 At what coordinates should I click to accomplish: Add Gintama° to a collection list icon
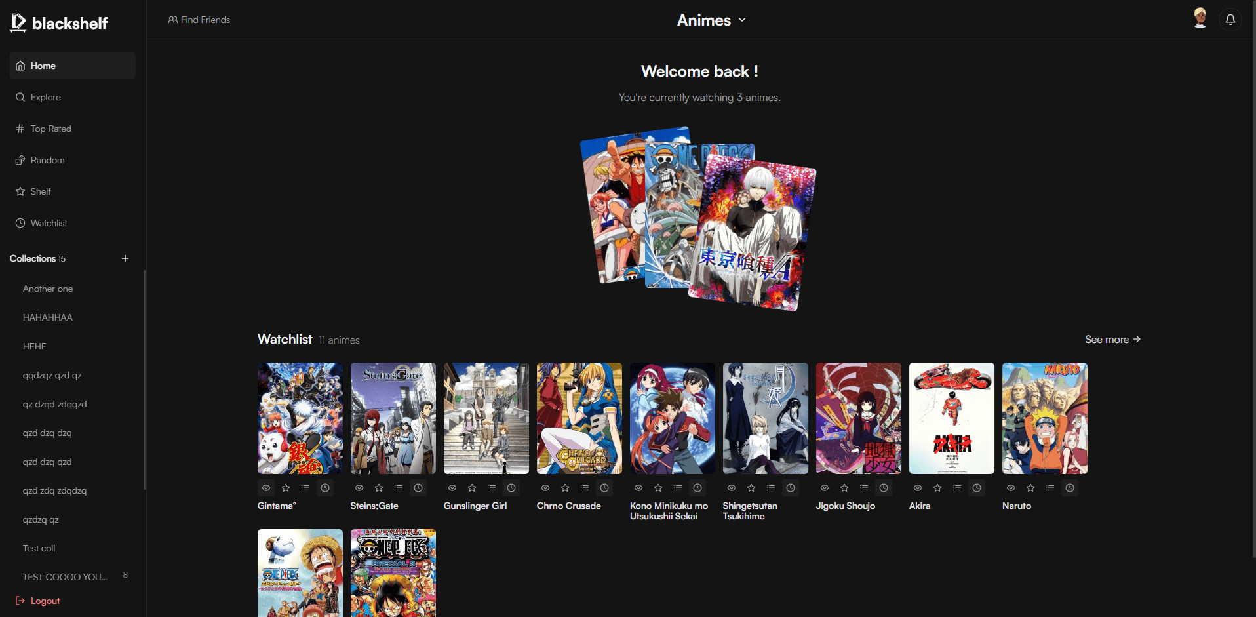tap(305, 488)
